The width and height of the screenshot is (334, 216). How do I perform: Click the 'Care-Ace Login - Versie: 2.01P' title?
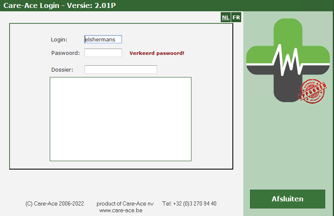point(60,5)
